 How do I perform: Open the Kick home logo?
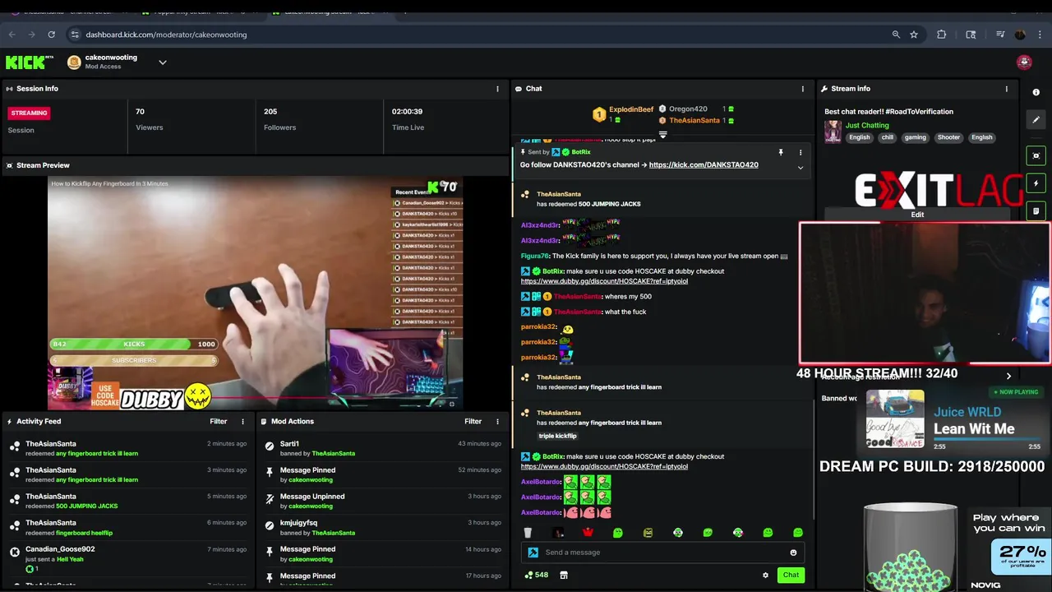(x=30, y=62)
